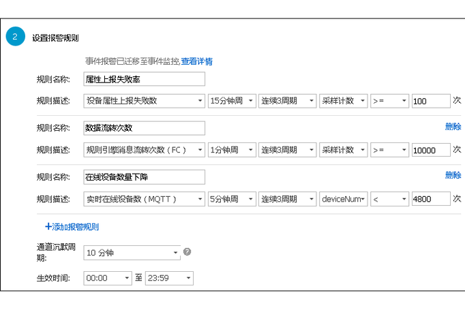
Task: Click the 生效时间 label
Action: tap(53, 278)
